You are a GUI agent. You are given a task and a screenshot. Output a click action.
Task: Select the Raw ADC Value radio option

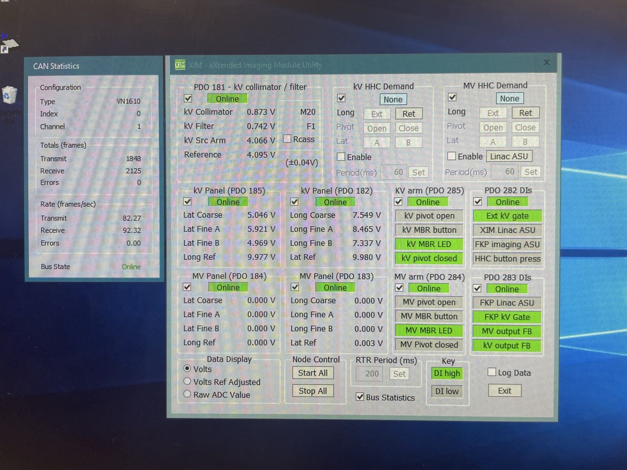click(187, 394)
